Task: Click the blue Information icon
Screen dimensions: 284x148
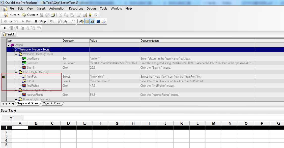Action: (98, 21)
